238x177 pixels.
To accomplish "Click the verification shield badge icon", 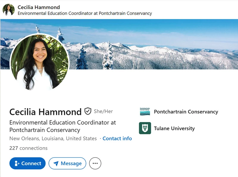I will pyautogui.click(x=88, y=111).
